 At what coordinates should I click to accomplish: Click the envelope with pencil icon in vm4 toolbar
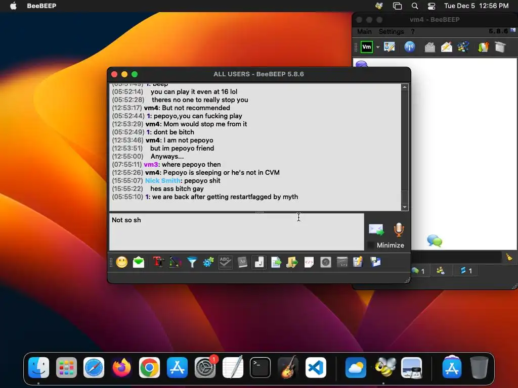point(447,47)
